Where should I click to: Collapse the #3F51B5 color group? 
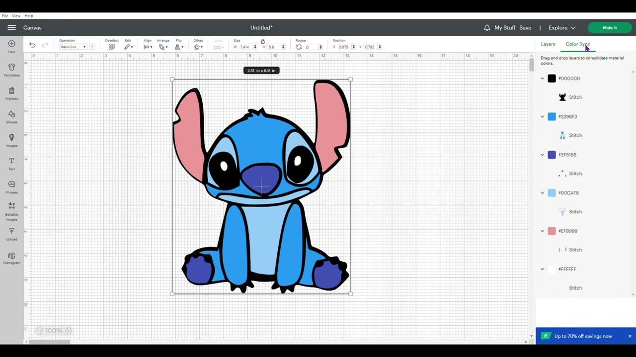(543, 155)
